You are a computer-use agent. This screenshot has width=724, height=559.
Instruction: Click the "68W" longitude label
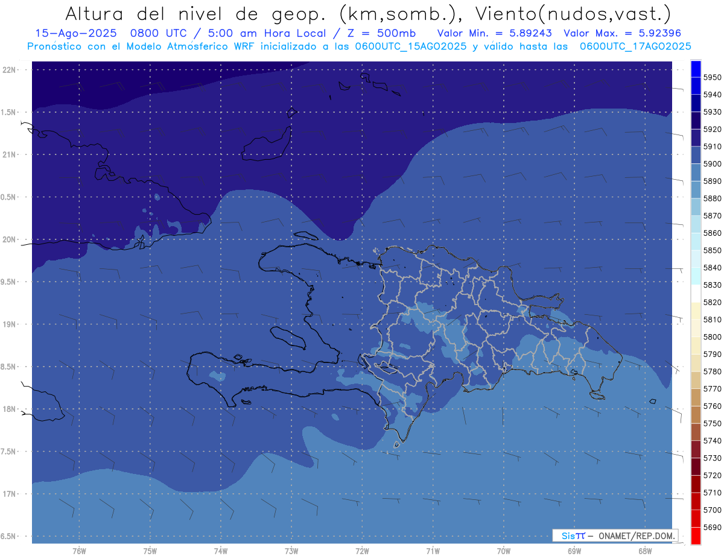(645, 551)
